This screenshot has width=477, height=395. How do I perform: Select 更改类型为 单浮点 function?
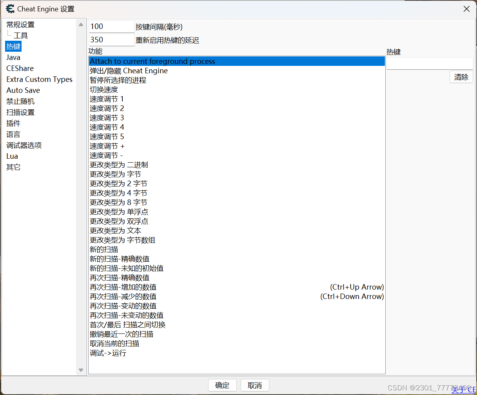[237, 212]
